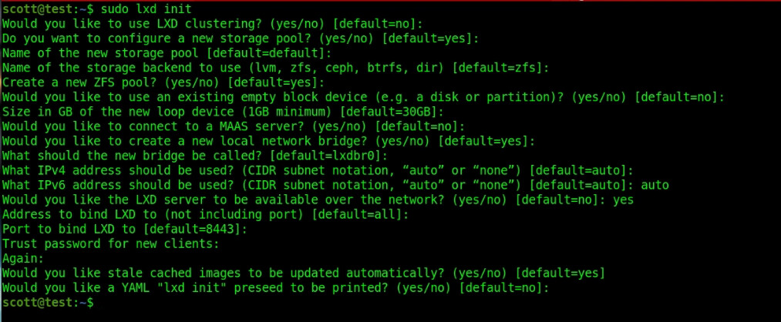Click the 'Trust password for new clients' line

pyautogui.click(x=110, y=244)
